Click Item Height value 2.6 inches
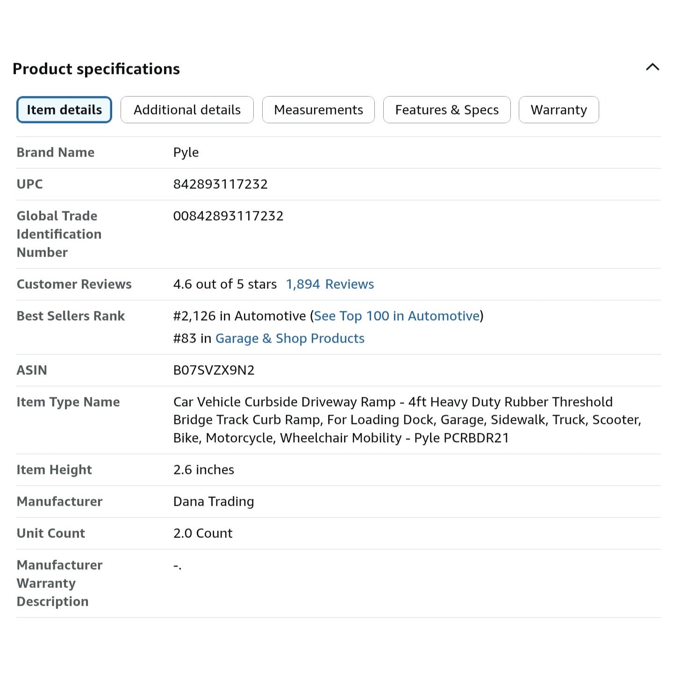Viewport: 673px width, 673px height. [x=204, y=470]
